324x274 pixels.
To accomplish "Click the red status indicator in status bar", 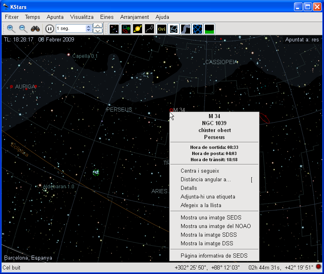I will tap(319, 267).
